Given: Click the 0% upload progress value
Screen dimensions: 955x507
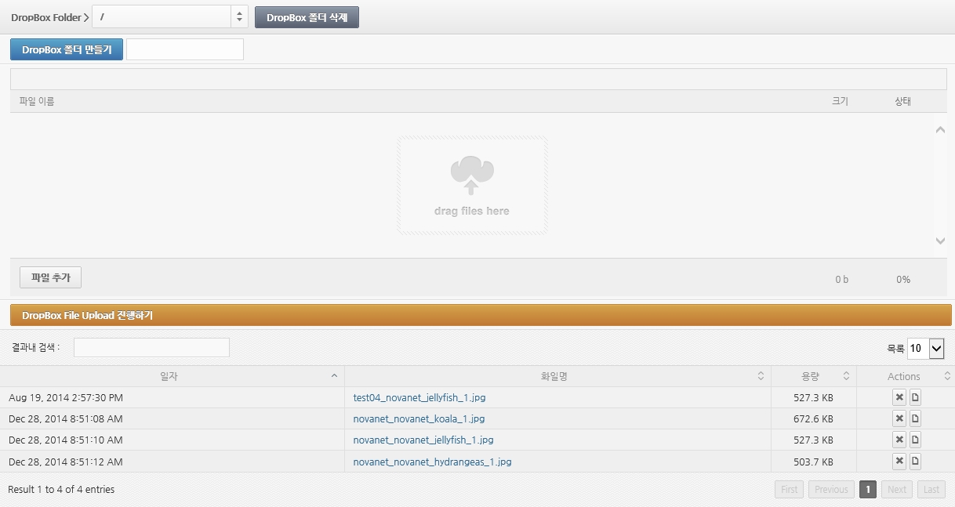Looking at the screenshot, I should click(x=903, y=280).
